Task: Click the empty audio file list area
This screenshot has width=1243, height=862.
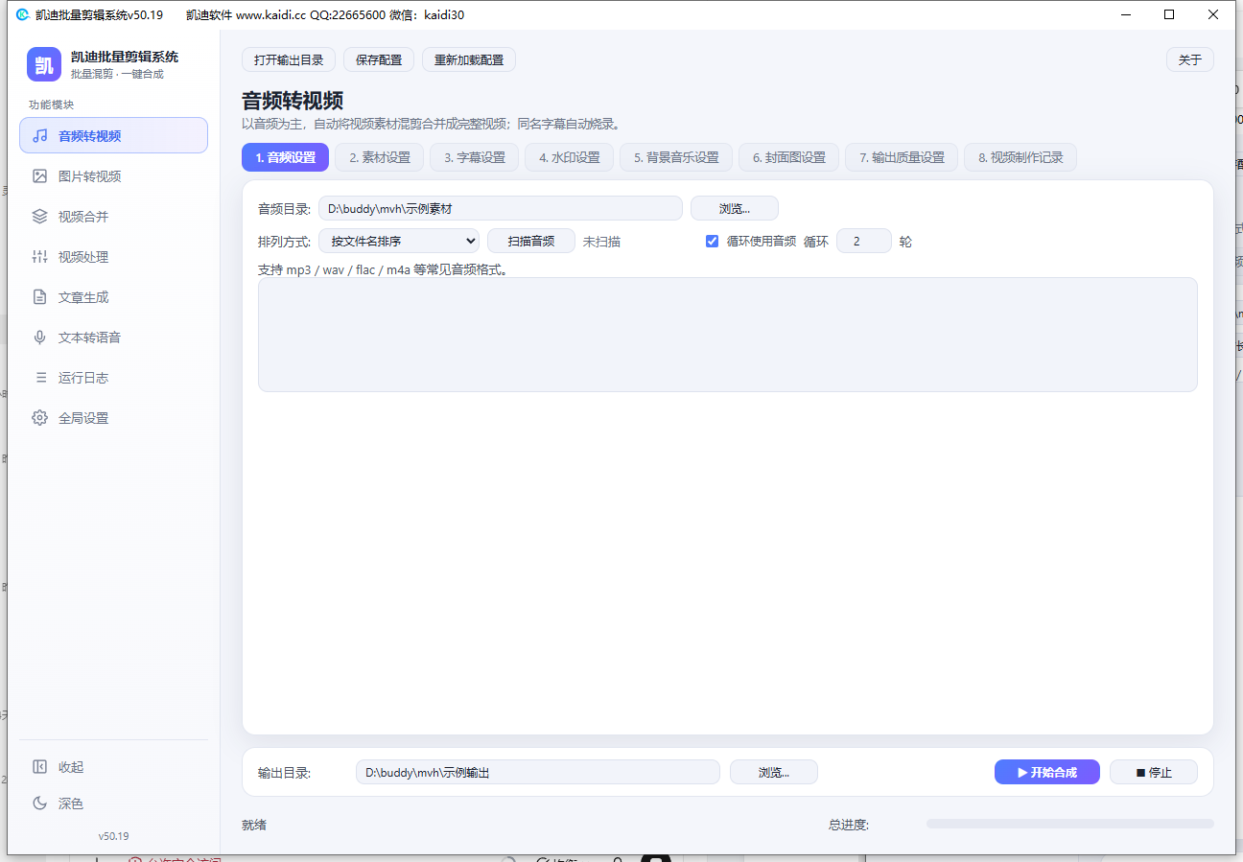Action: pos(728,335)
